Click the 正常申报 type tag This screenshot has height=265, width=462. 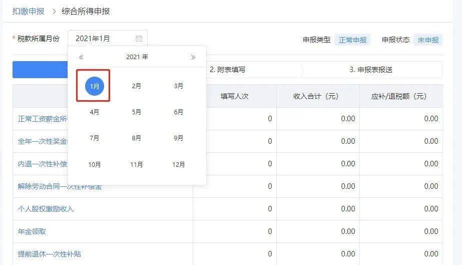tap(352, 40)
